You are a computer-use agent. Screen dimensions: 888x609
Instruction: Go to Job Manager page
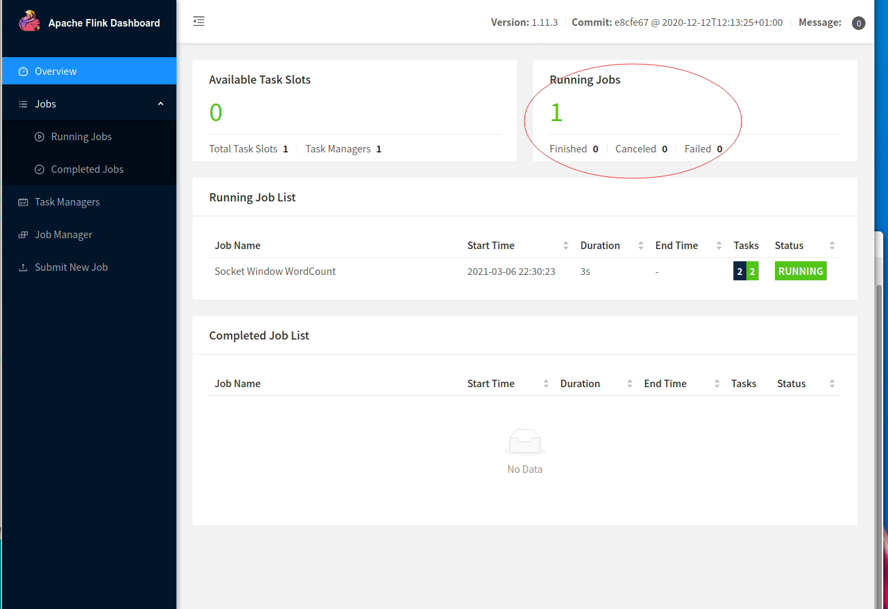89,234
